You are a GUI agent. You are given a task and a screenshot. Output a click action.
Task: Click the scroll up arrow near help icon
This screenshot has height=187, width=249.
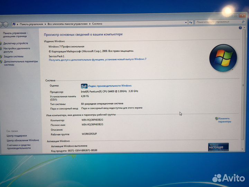coord(244,28)
